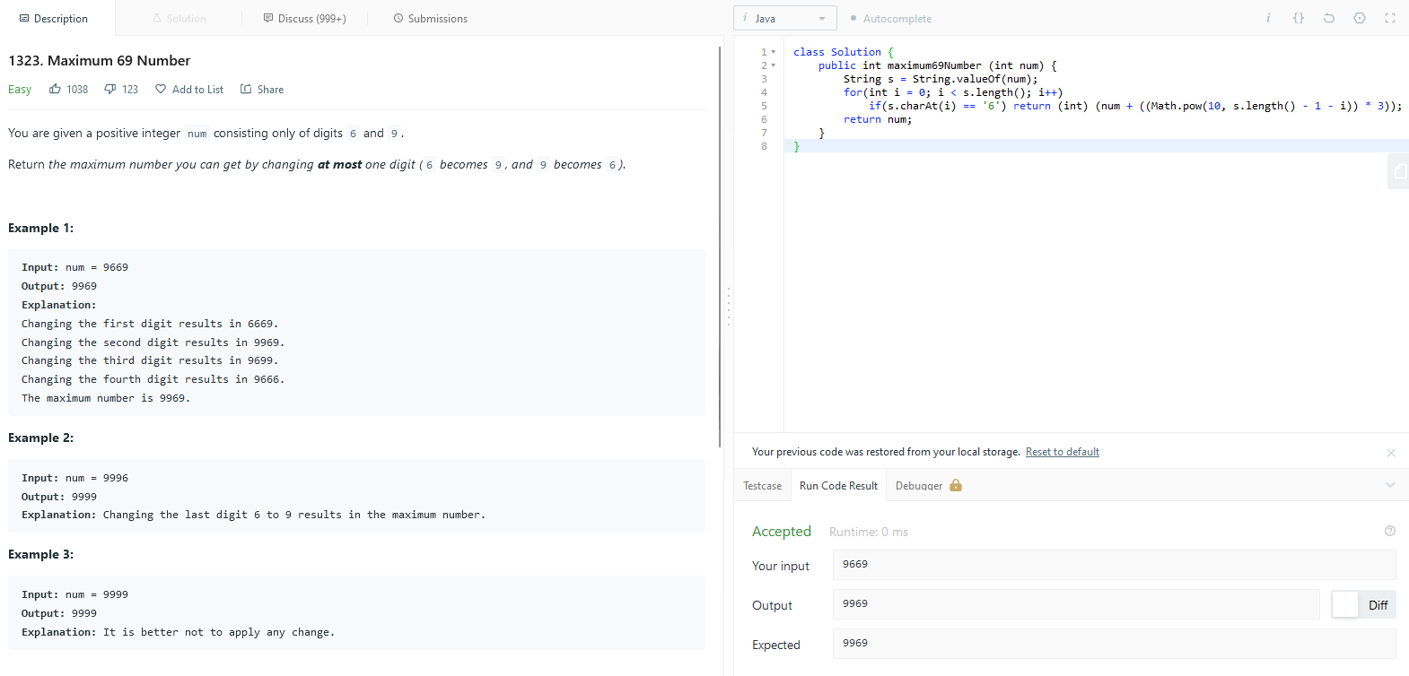Click the Share problem icon
This screenshot has width=1409, height=676.
point(245,89)
